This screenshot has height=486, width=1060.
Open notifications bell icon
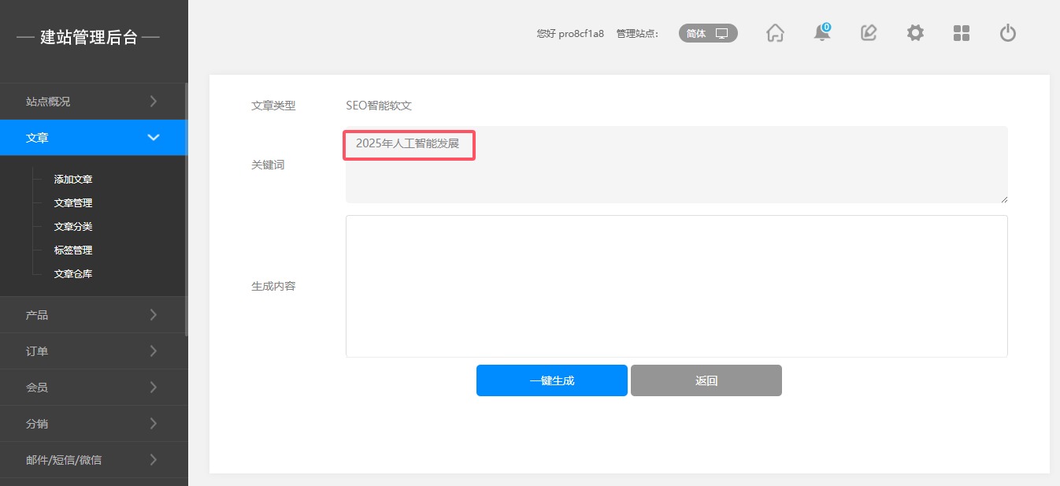pos(822,32)
